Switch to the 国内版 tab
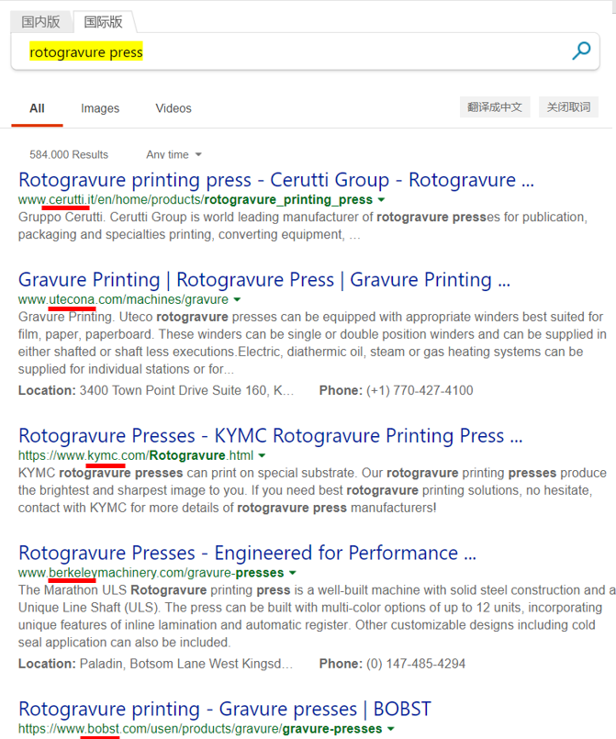 click(x=40, y=21)
